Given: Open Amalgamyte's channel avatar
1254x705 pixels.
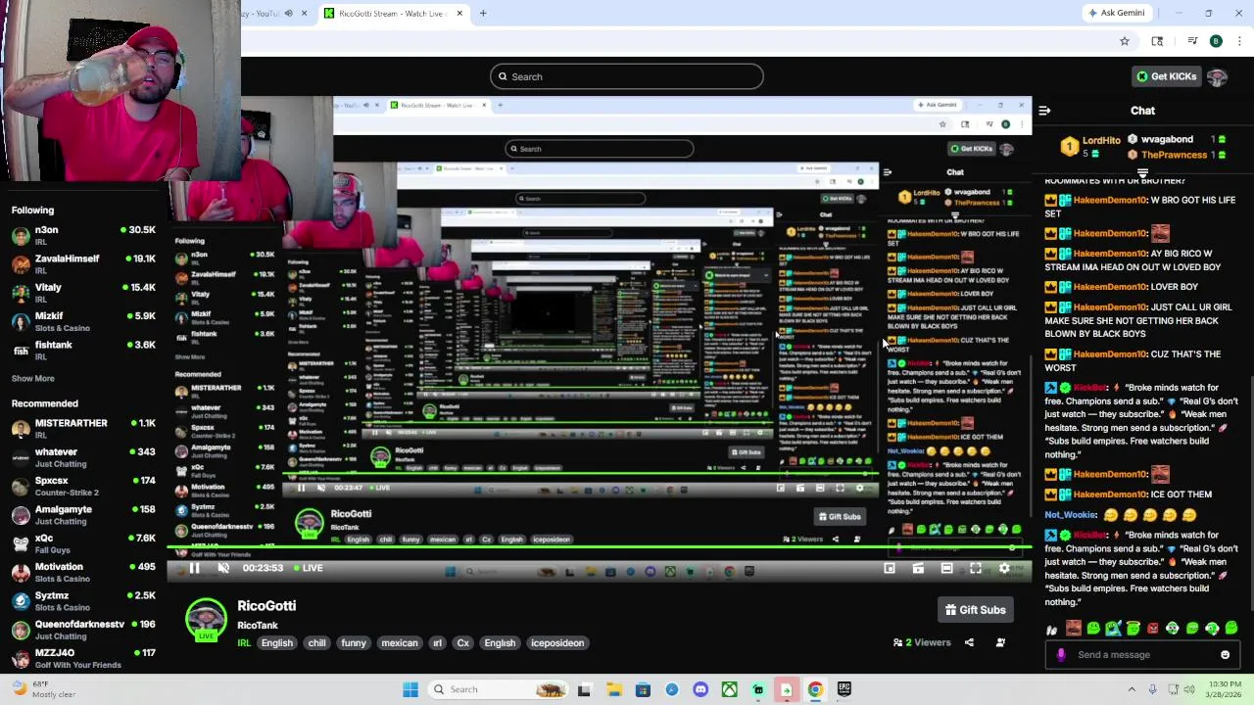Looking at the screenshot, I should pyautogui.click(x=21, y=515).
